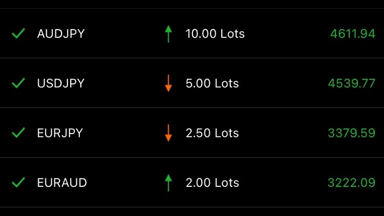This screenshot has height=216, width=384.
Task: Click the 4611.94 profit value
Action: point(352,34)
